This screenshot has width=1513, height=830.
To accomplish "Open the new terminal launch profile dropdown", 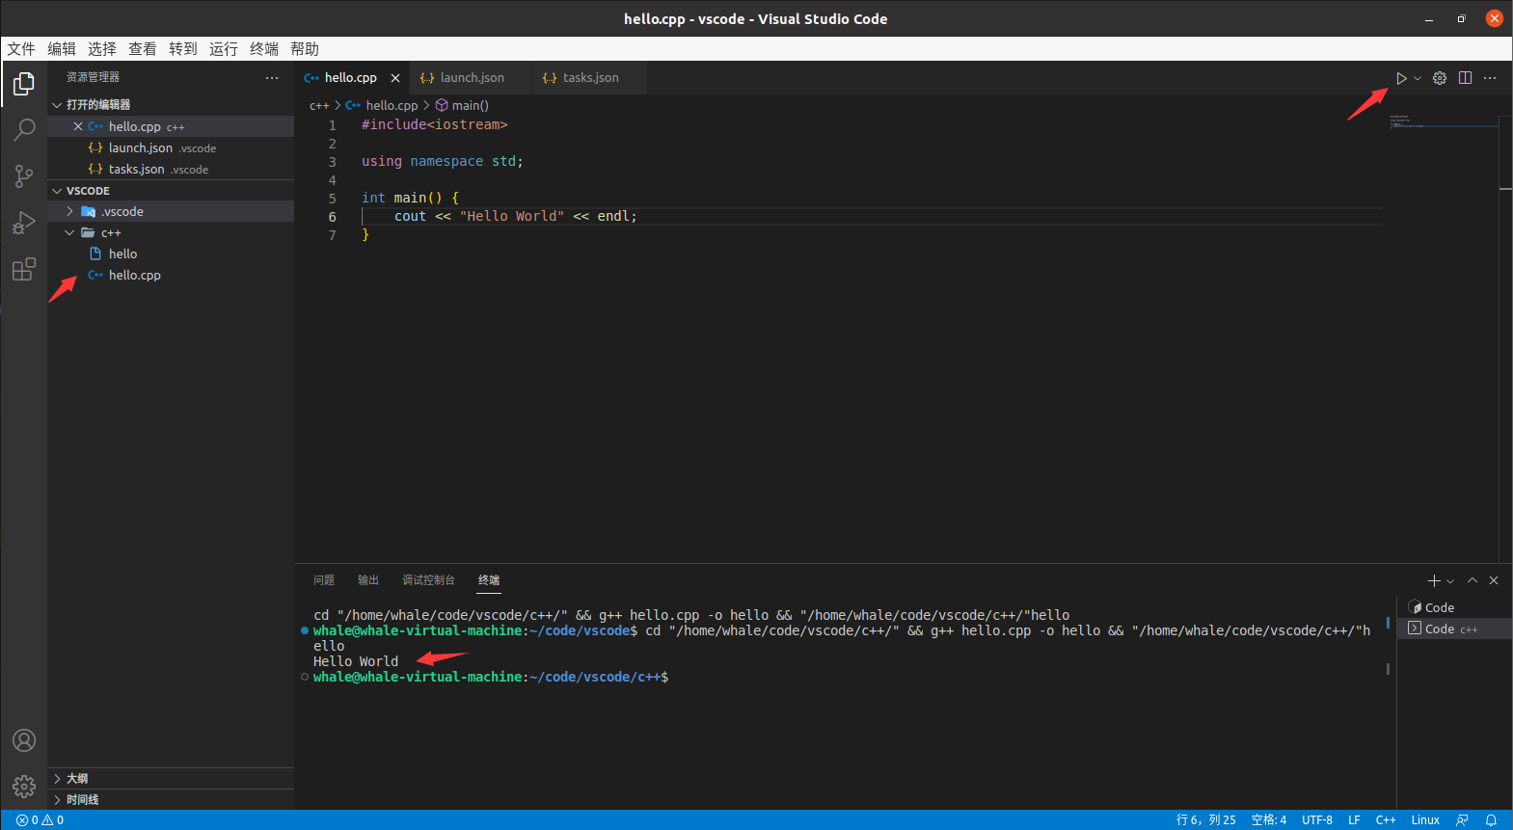I will pos(1450,581).
